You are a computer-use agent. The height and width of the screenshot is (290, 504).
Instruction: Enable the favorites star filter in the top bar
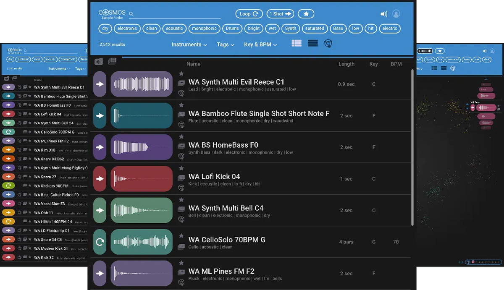point(306,13)
